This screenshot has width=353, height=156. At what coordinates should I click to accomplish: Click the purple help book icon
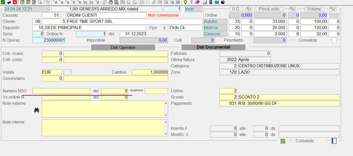[x=197, y=2]
